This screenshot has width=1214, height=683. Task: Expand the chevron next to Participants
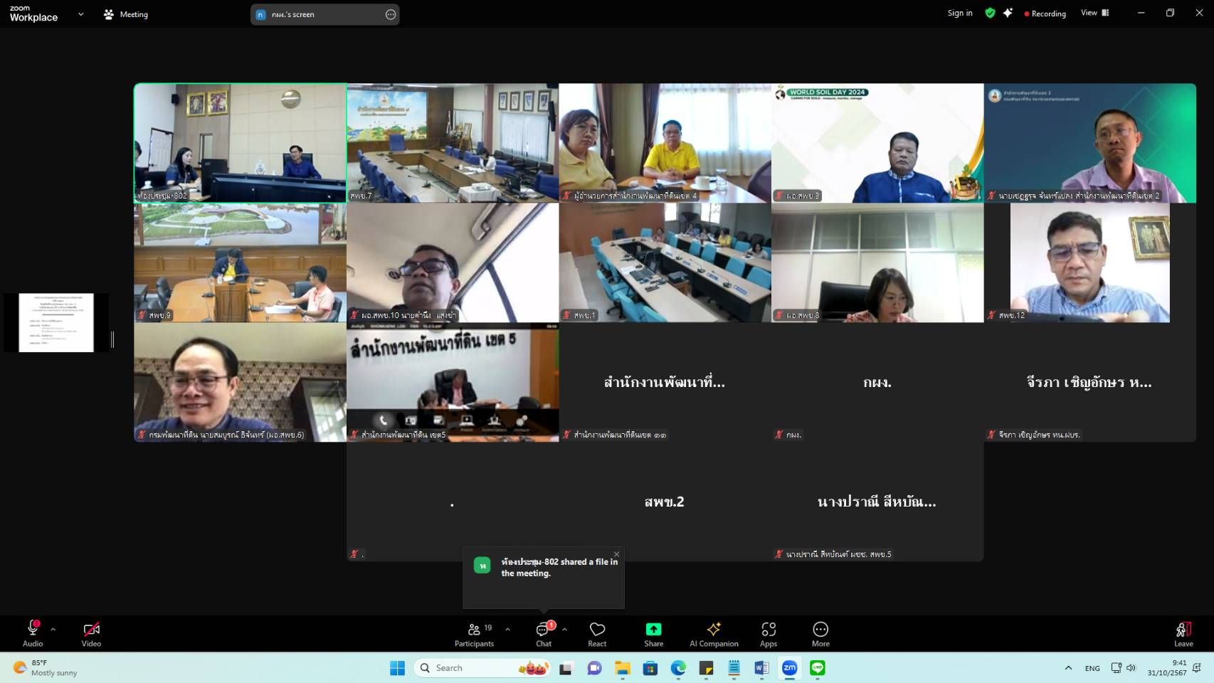(x=507, y=629)
